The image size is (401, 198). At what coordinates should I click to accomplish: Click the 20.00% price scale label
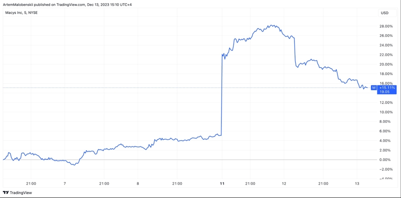[x=385, y=64]
